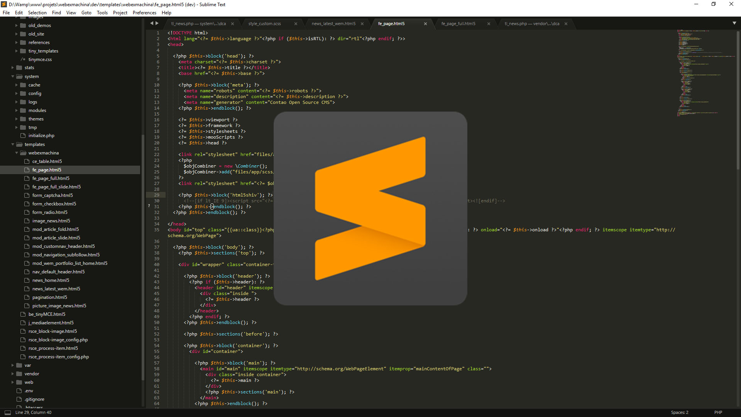741x417 pixels.
Task: Switch to the style_custom.scss tab
Action: [265, 24]
